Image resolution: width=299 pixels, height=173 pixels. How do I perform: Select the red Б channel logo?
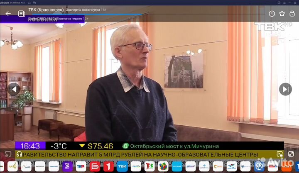[95, 166]
